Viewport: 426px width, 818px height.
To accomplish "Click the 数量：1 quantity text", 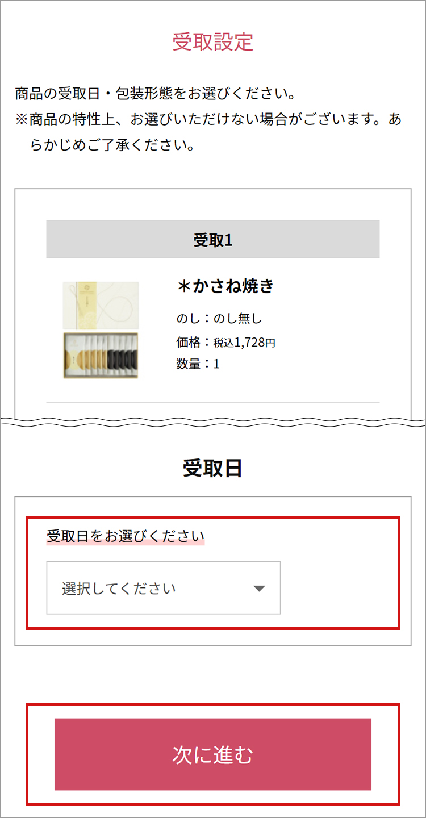I will [198, 364].
